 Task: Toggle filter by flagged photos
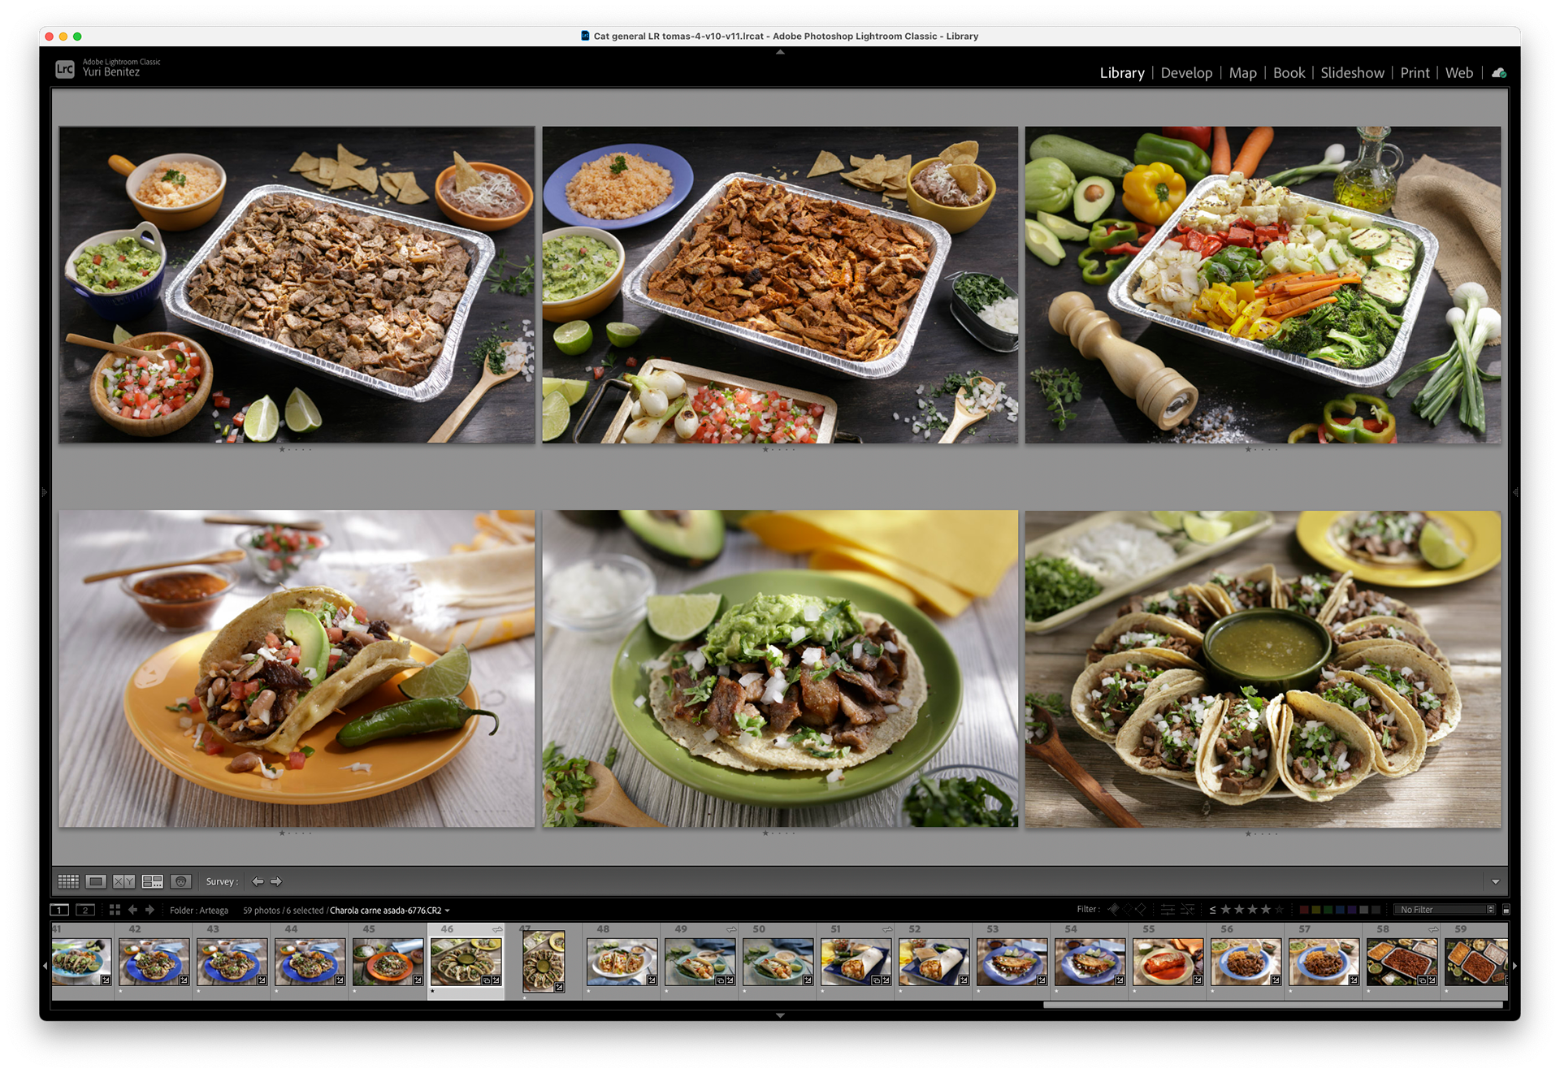[x=1114, y=910]
